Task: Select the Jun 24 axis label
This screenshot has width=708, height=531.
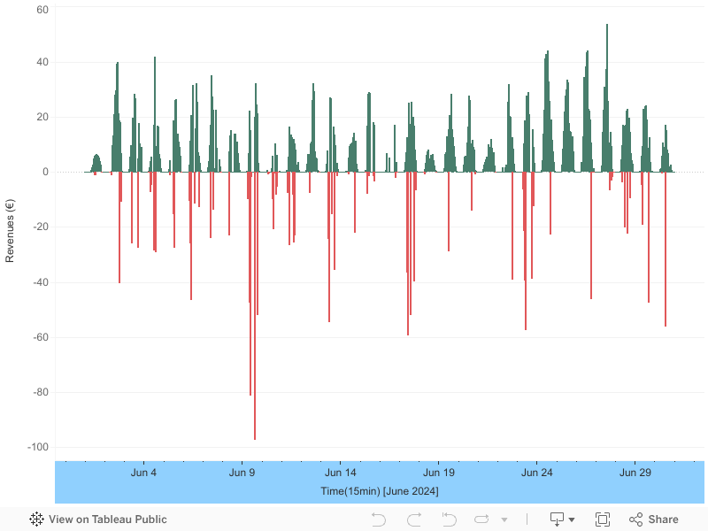Action: (537, 473)
